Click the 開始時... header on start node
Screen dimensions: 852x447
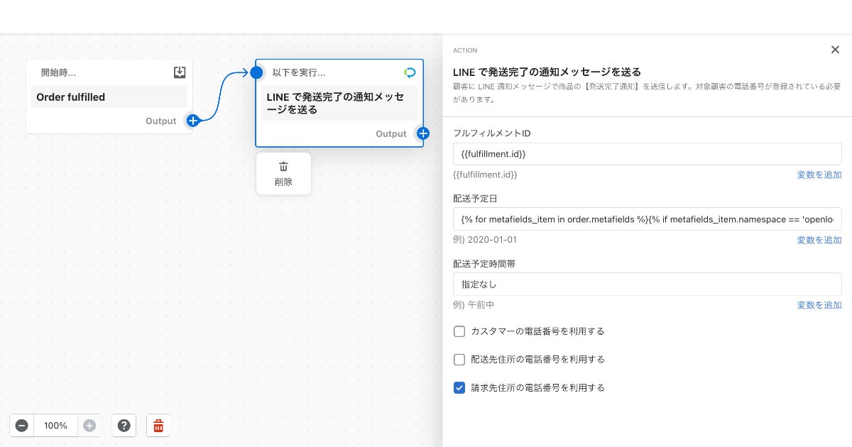pos(58,72)
